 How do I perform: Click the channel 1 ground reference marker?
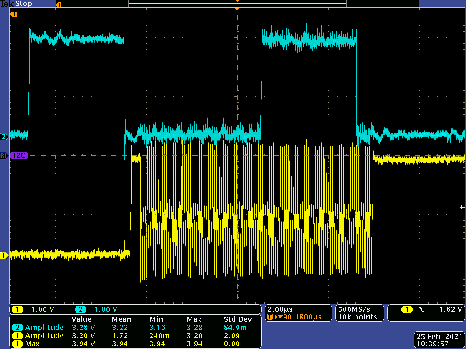coord(4,255)
